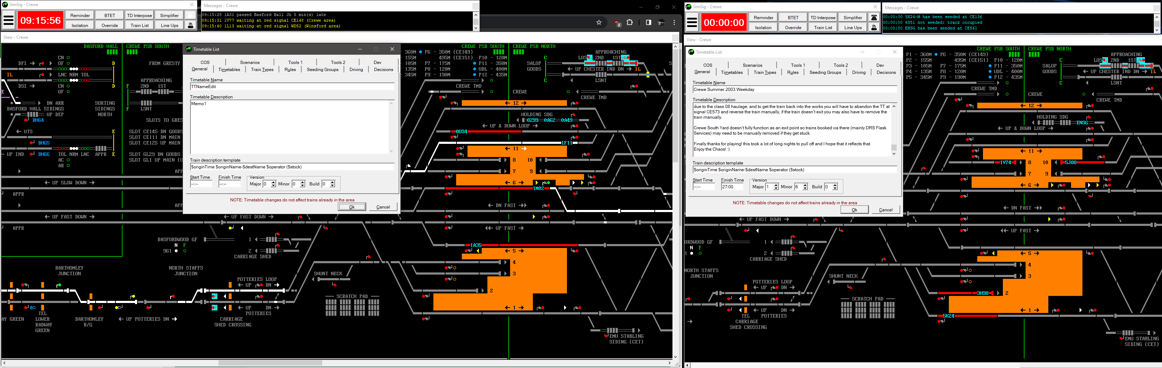Click train berth 1V74 on right view
Screen dimensions: 1162x368
pos(1006,162)
